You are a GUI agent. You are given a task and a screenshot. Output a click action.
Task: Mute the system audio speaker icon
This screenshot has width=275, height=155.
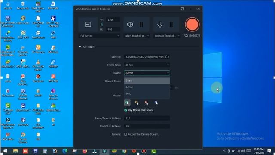click(x=130, y=25)
